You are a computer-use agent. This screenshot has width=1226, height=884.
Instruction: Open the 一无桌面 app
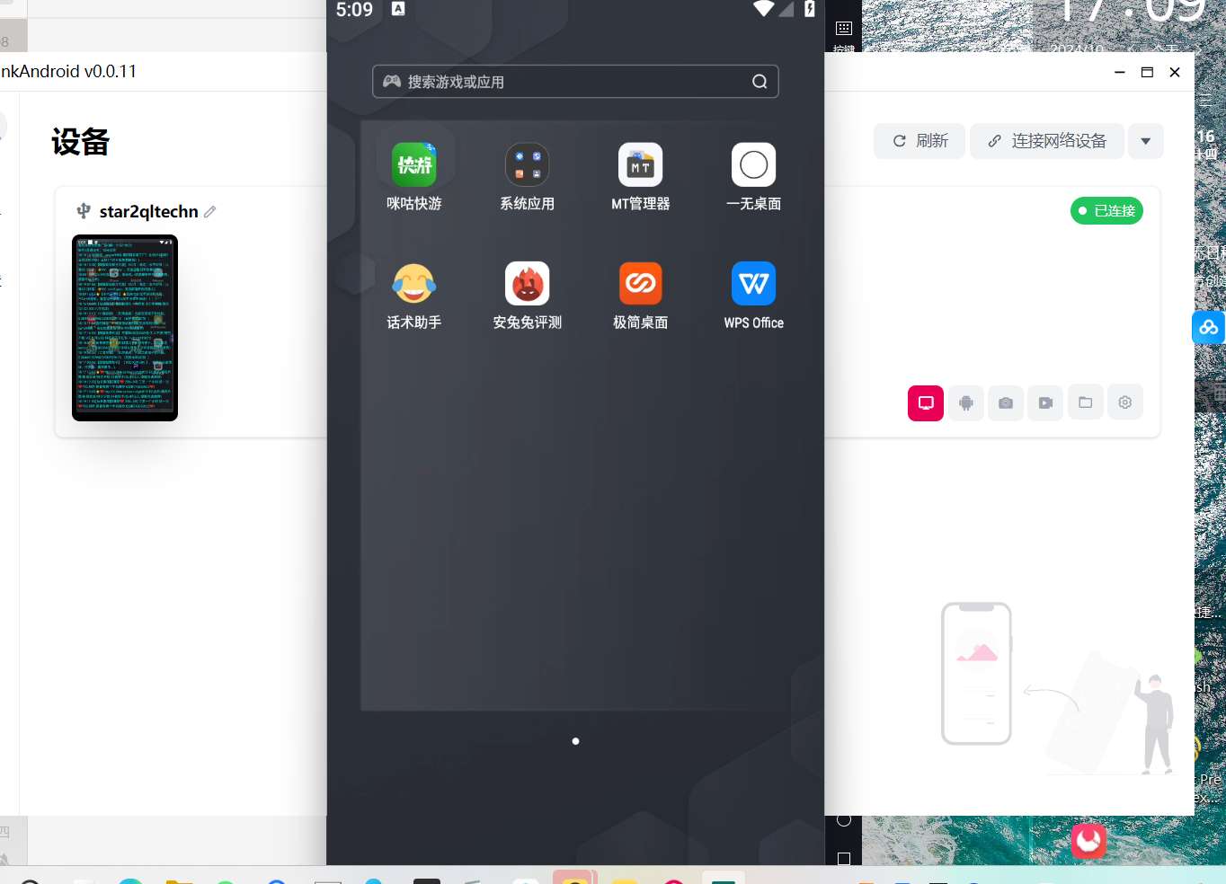tap(754, 165)
